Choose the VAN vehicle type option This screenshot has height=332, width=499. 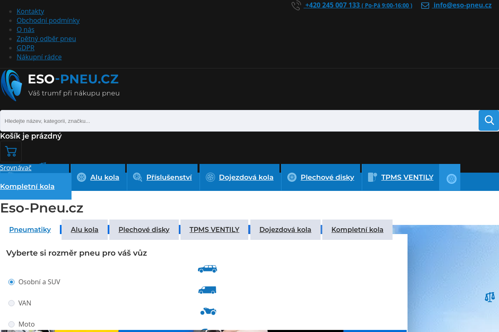click(11, 303)
